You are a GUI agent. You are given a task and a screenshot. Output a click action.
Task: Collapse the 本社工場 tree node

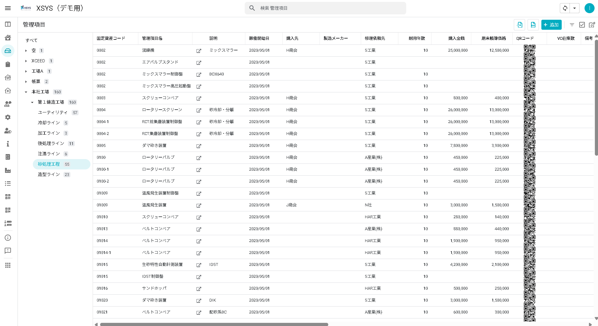pos(26,92)
